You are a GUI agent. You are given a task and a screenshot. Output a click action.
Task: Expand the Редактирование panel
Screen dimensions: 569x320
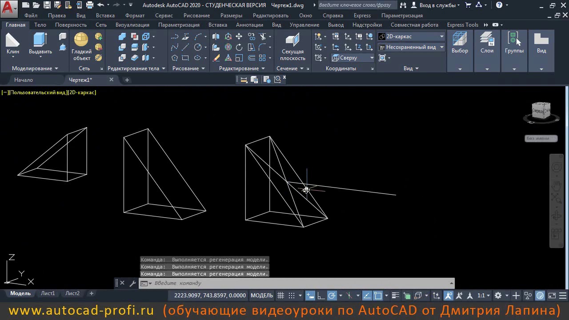[242, 68]
